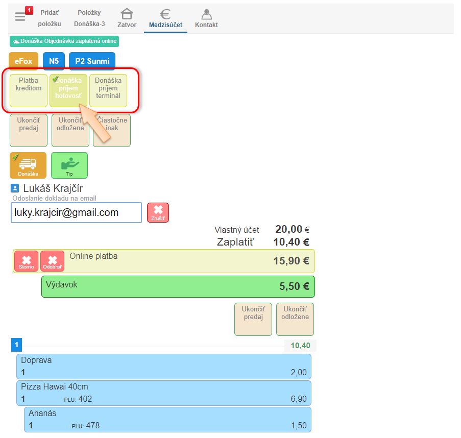Click the bottom right Ukončiť odložene button
This screenshot has width=461, height=438.
(x=295, y=319)
